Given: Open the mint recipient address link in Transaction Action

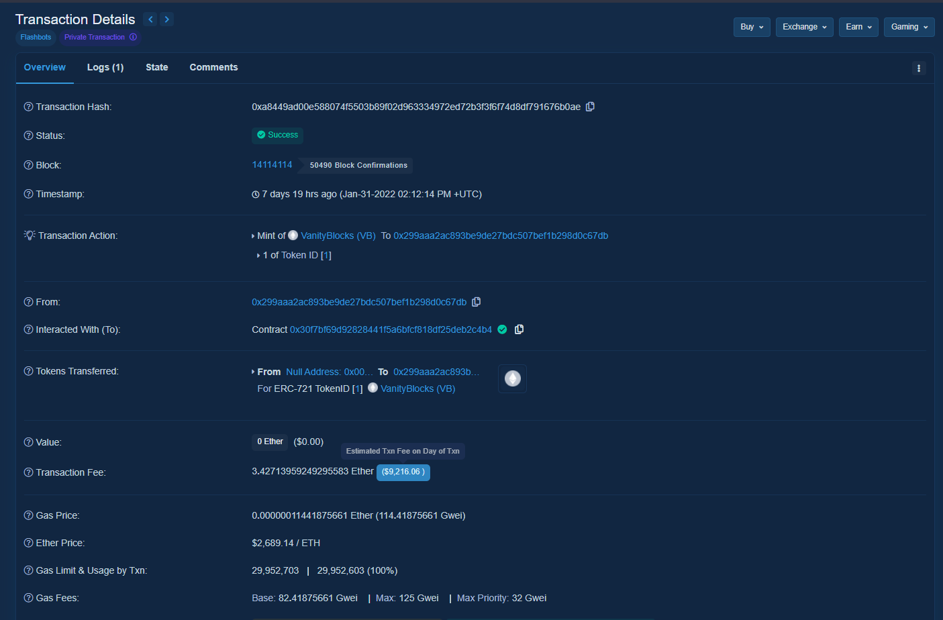Looking at the screenshot, I should tap(501, 236).
